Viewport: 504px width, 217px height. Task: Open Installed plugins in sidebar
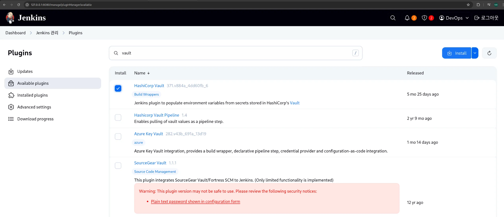(x=53, y=95)
